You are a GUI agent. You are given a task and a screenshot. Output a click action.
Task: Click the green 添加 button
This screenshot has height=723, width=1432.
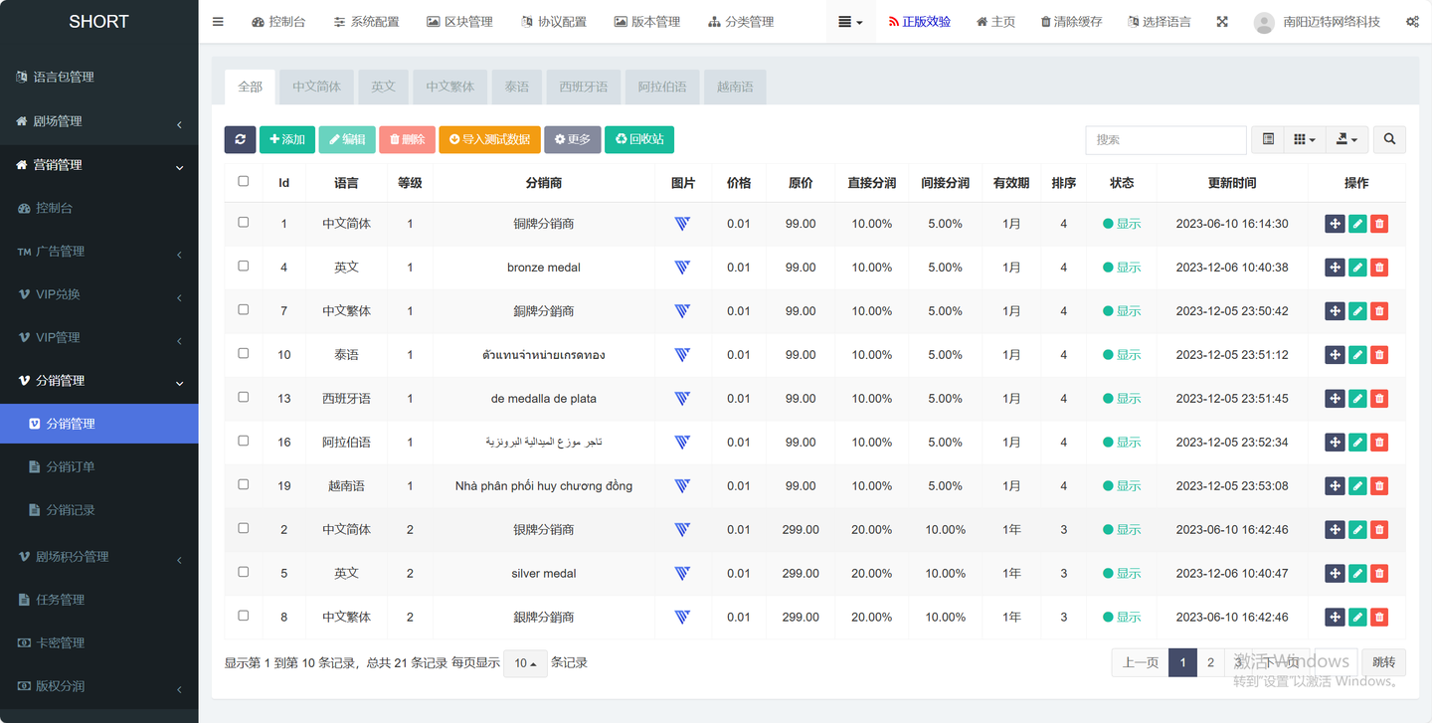pos(287,139)
